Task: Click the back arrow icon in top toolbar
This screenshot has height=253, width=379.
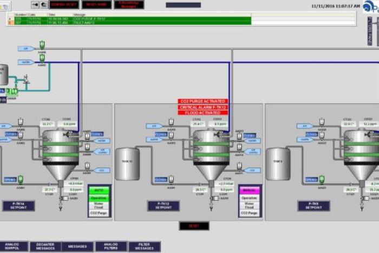Action: click(x=35, y=4)
